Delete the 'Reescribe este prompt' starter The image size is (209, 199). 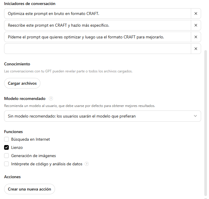point(196,25)
